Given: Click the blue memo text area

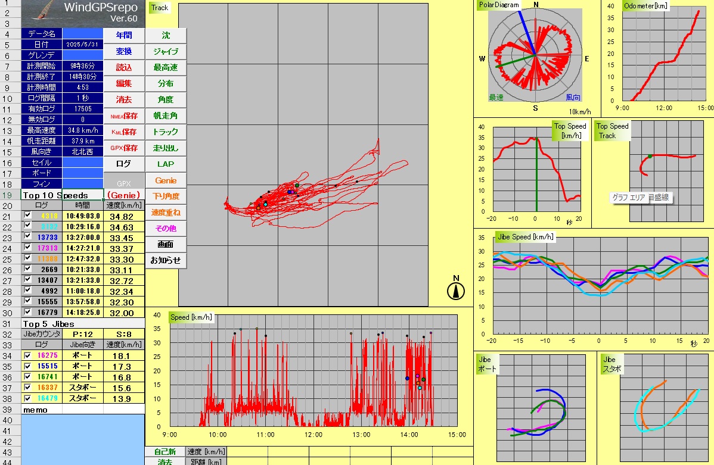Looking at the screenshot, I should tap(83, 439).
